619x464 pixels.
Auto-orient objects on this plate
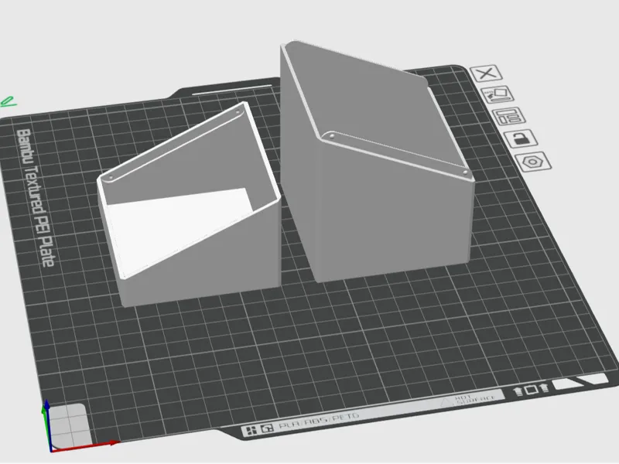(x=498, y=95)
